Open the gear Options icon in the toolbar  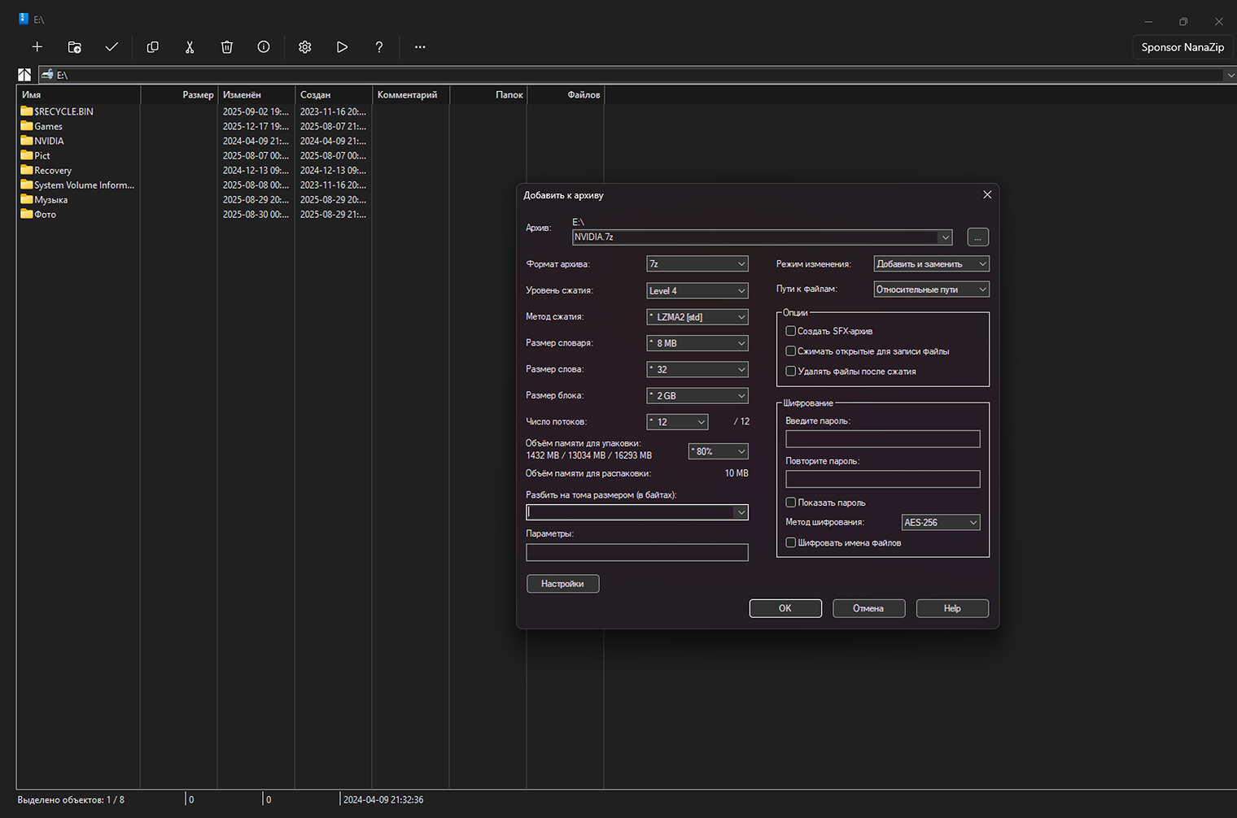click(305, 47)
